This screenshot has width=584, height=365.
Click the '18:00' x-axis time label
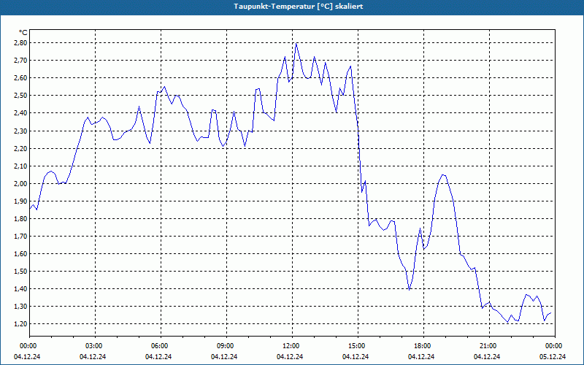[423, 346]
